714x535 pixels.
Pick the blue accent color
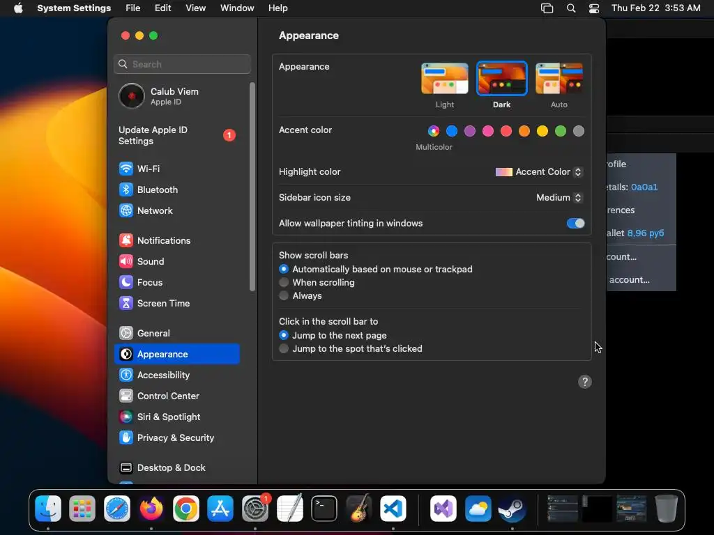452,132
